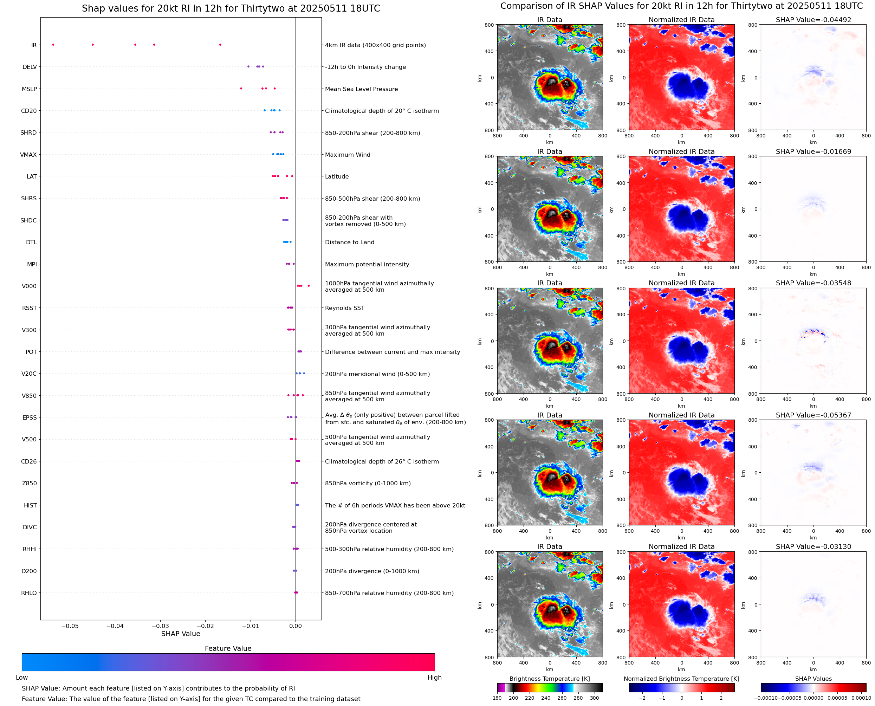Click the SHAP Value=-0.03130 map panel
This screenshot has height=706, width=875.
point(813,604)
